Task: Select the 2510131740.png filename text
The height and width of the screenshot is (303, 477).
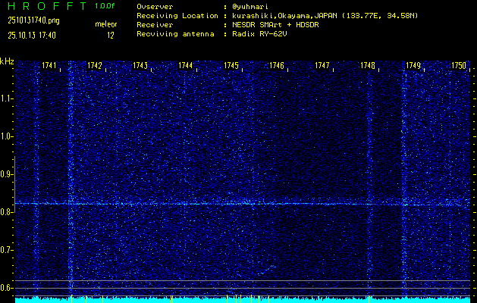Action: click(33, 20)
